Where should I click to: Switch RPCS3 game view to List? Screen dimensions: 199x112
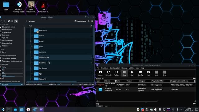[x=156, y=73]
